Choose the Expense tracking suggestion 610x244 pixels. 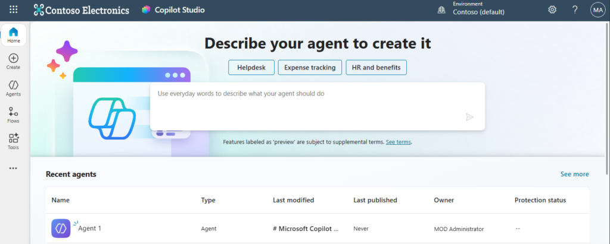(x=310, y=68)
